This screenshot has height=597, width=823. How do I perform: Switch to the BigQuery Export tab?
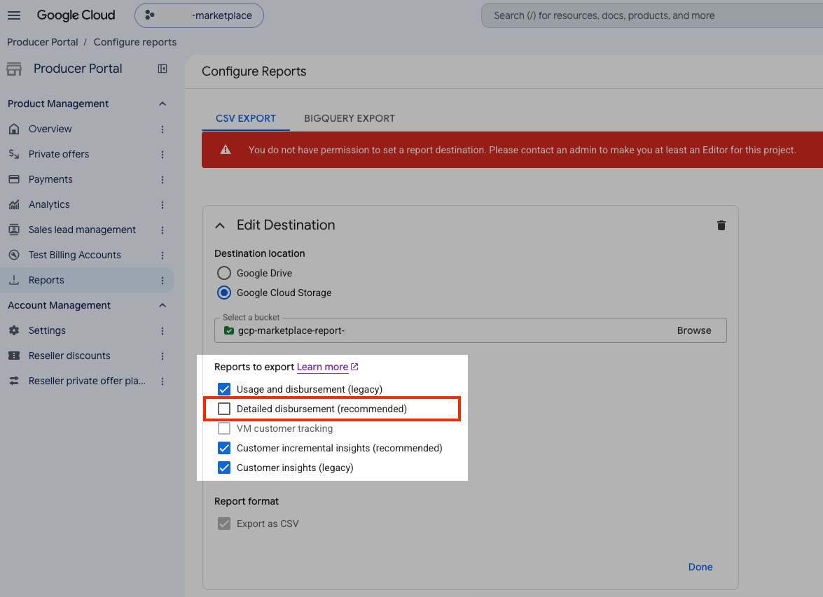[350, 118]
